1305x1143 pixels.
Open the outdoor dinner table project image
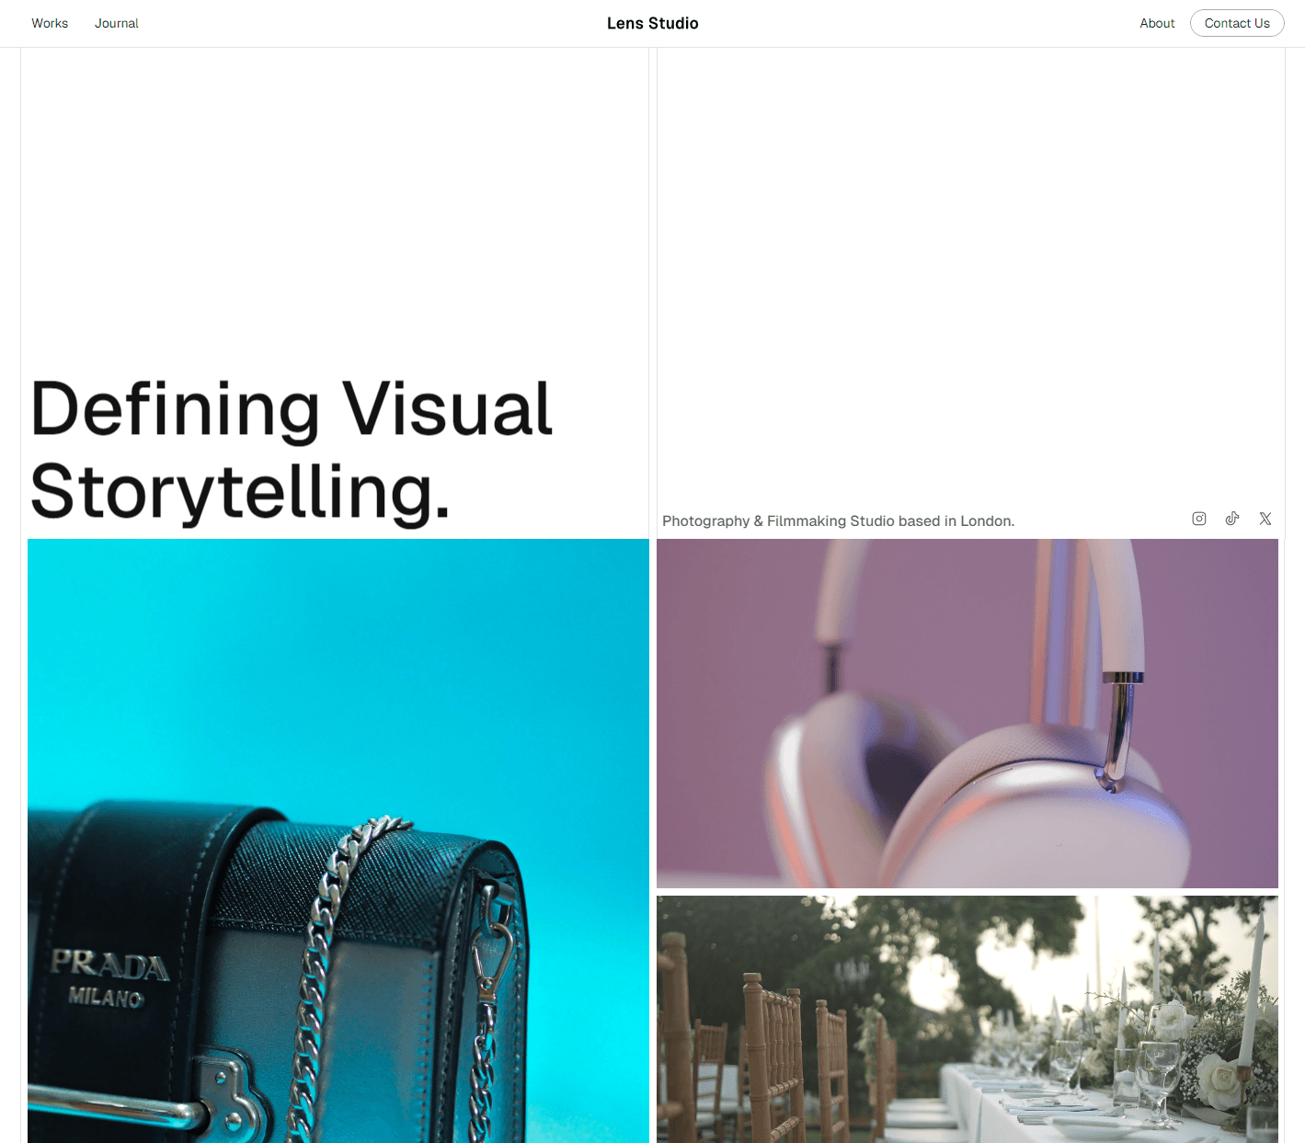(967, 1019)
